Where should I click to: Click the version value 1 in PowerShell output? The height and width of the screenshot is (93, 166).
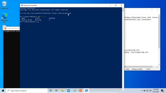(49, 20)
